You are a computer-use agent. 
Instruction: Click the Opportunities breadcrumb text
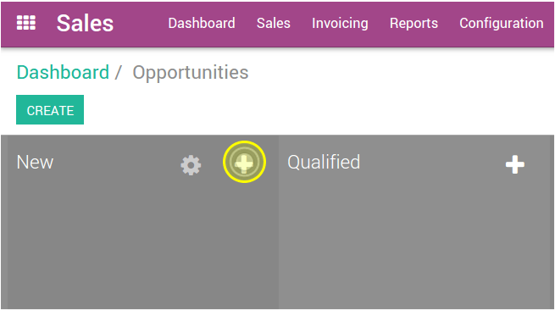(191, 73)
